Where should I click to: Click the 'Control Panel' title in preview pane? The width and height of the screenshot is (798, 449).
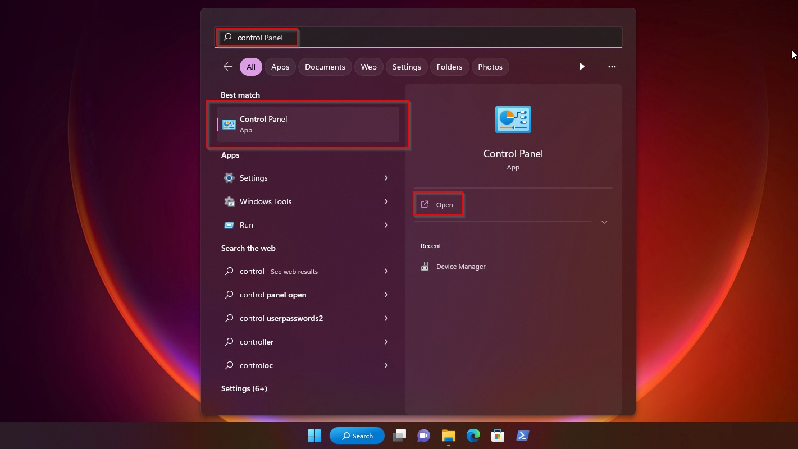[x=513, y=154]
